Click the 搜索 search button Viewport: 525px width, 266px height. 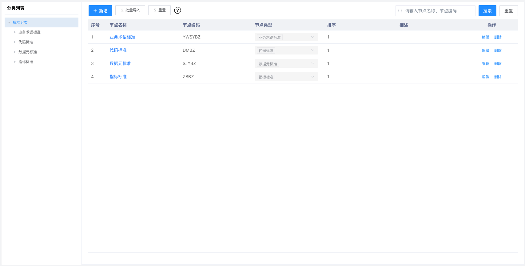pos(487,11)
